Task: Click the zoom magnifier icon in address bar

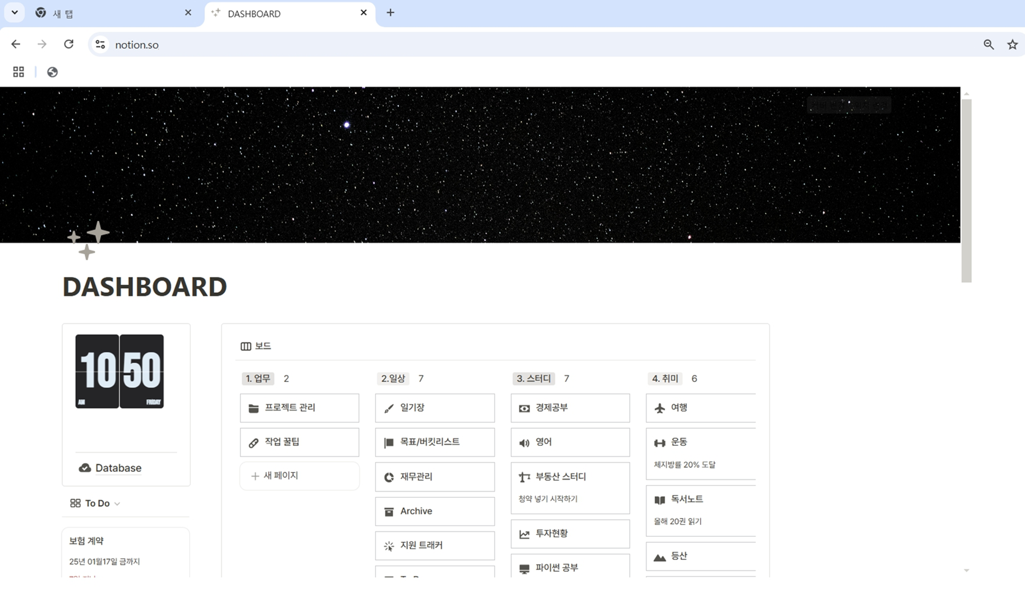Action: [x=988, y=44]
